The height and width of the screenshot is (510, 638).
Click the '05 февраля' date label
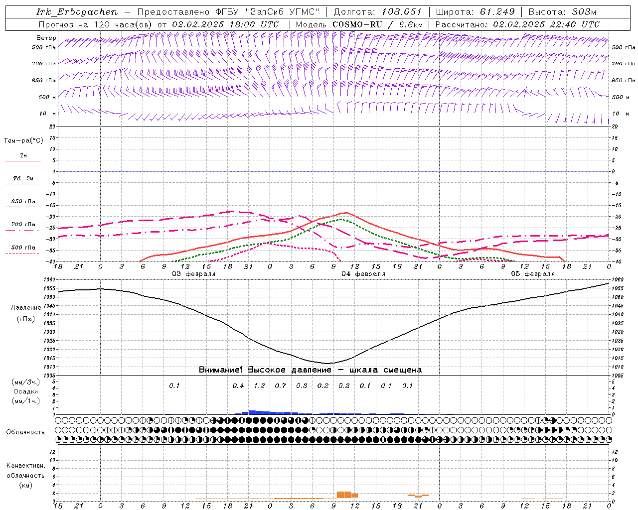[533, 274]
